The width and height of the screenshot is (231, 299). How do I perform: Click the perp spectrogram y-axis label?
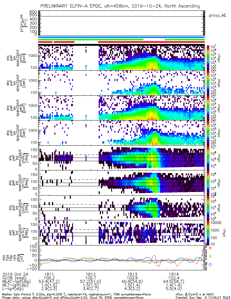pos(16,108)
